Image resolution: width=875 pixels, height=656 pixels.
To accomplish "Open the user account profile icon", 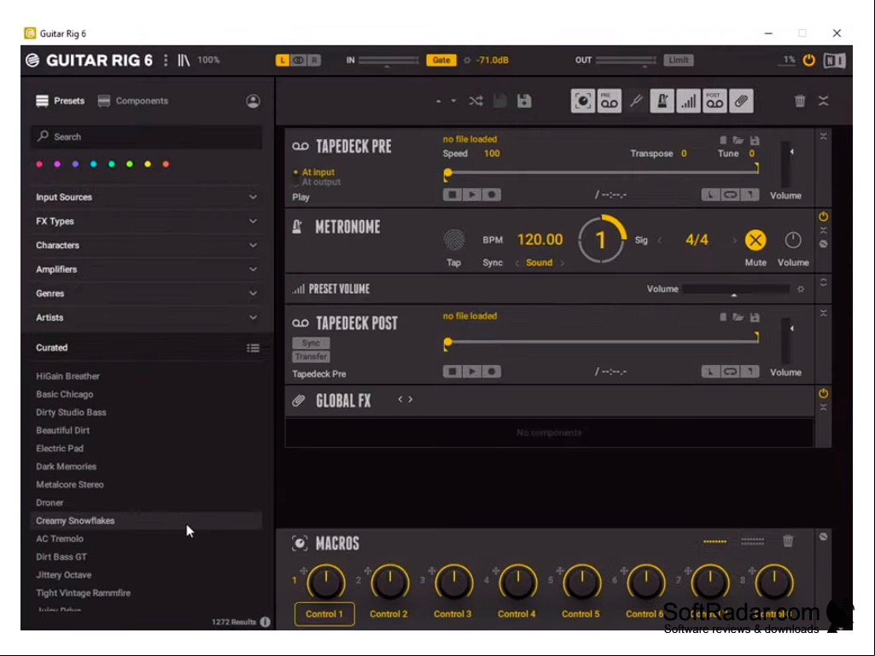I will [253, 101].
